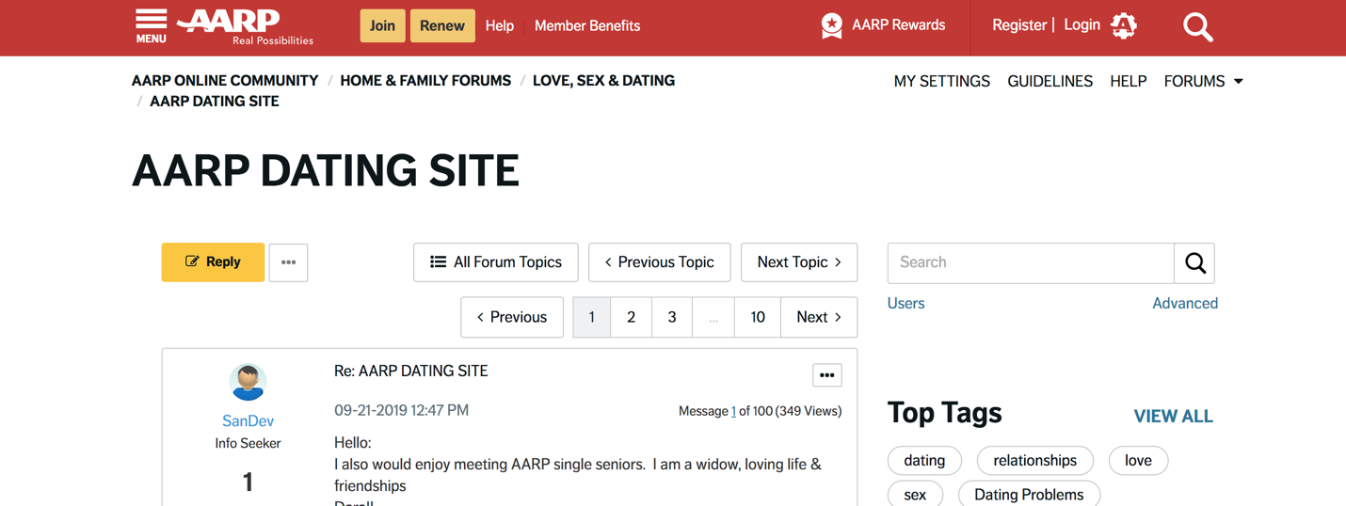
Task: Go to AARP Online Community breadcrumb
Action: point(225,81)
